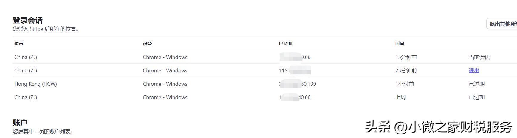Click the 时间 column header

click(x=400, y=44)
